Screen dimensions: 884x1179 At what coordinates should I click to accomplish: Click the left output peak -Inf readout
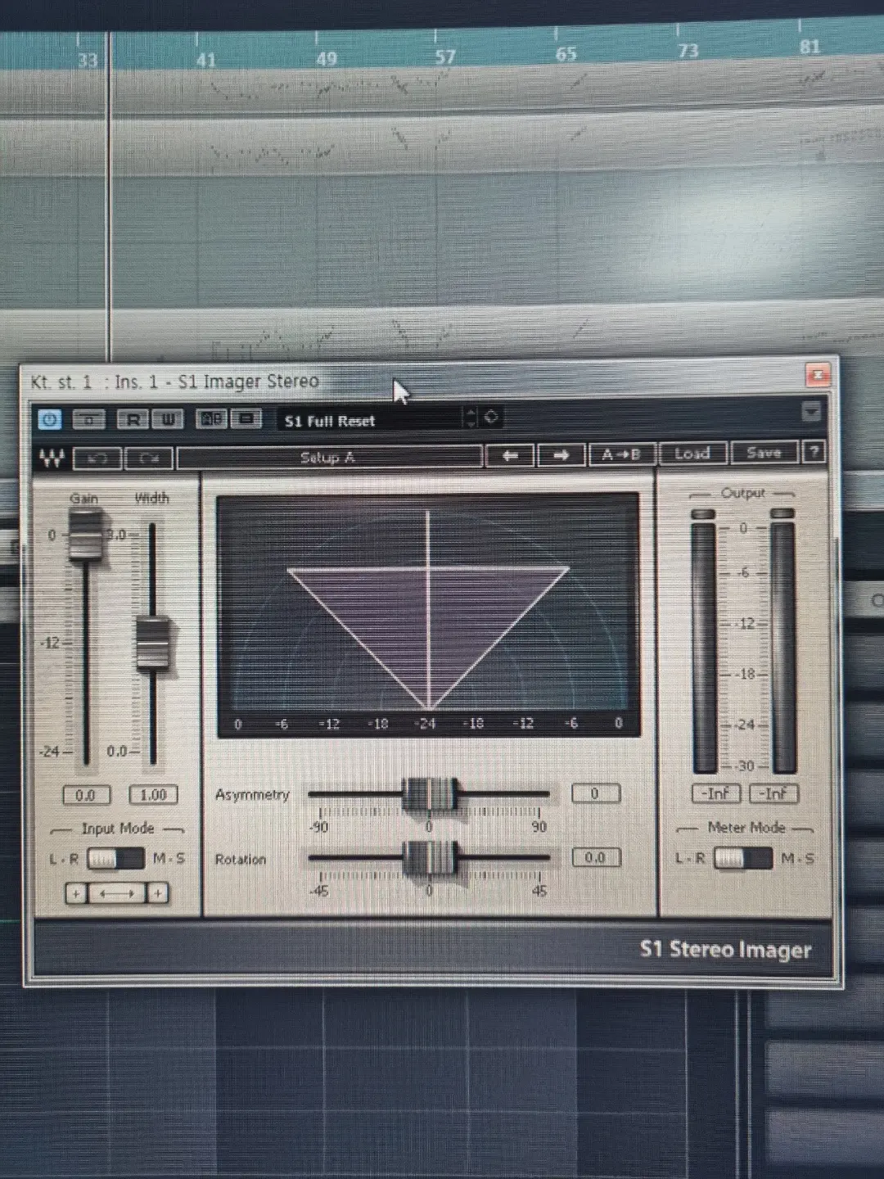tap(716, 793)
